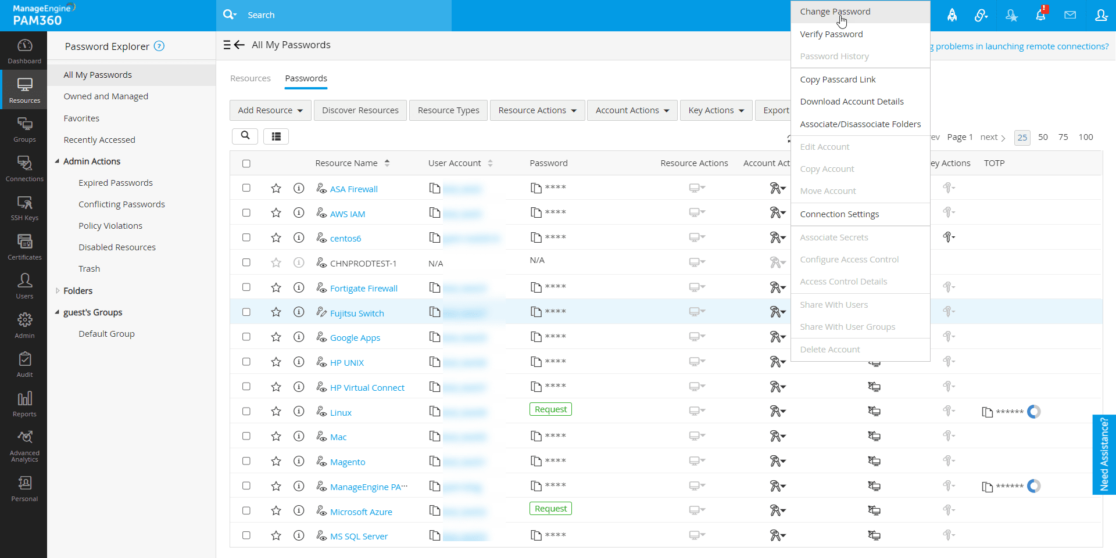Open the Need Assistance side tab
The width and height of the screenshot is (1116, 558).
pyautogui.click(x=1104, y=454)
